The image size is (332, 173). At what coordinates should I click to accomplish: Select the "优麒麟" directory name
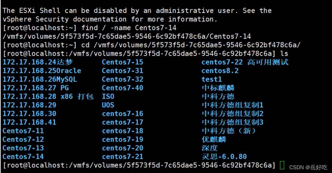pyautogui.click(x=214, y=139)
